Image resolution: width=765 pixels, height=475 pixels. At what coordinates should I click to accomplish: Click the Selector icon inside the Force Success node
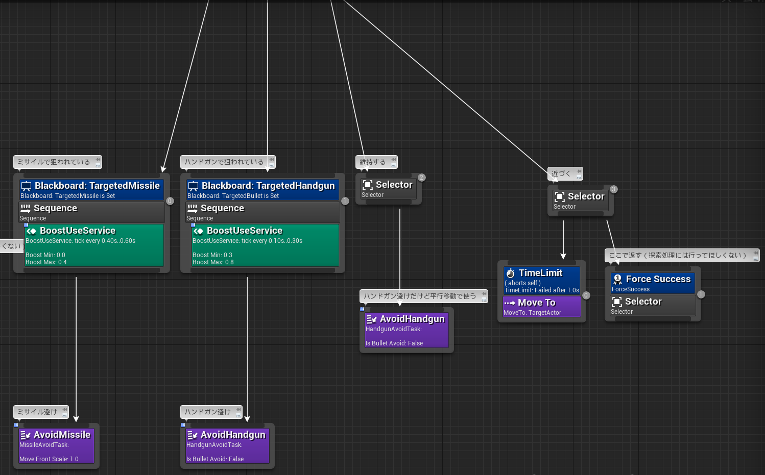pyautogui.click(x=616, y=301)
